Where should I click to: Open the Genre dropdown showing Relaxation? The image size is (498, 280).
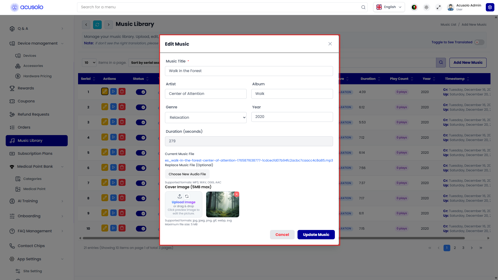[206, 117]
